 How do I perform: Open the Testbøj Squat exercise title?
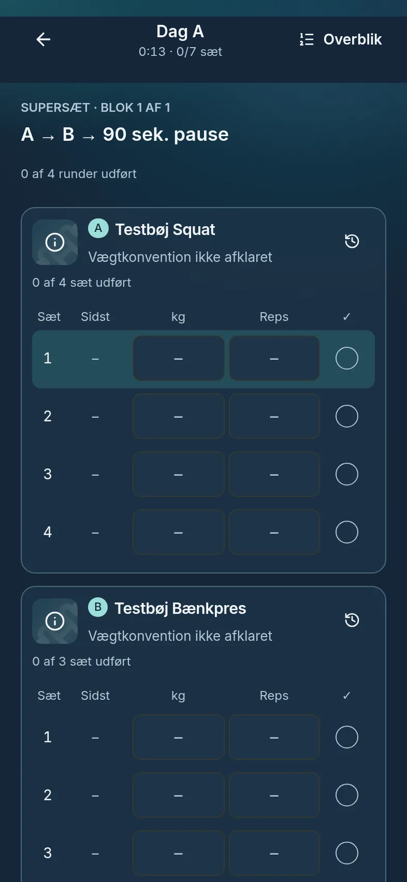click(165, 229)
